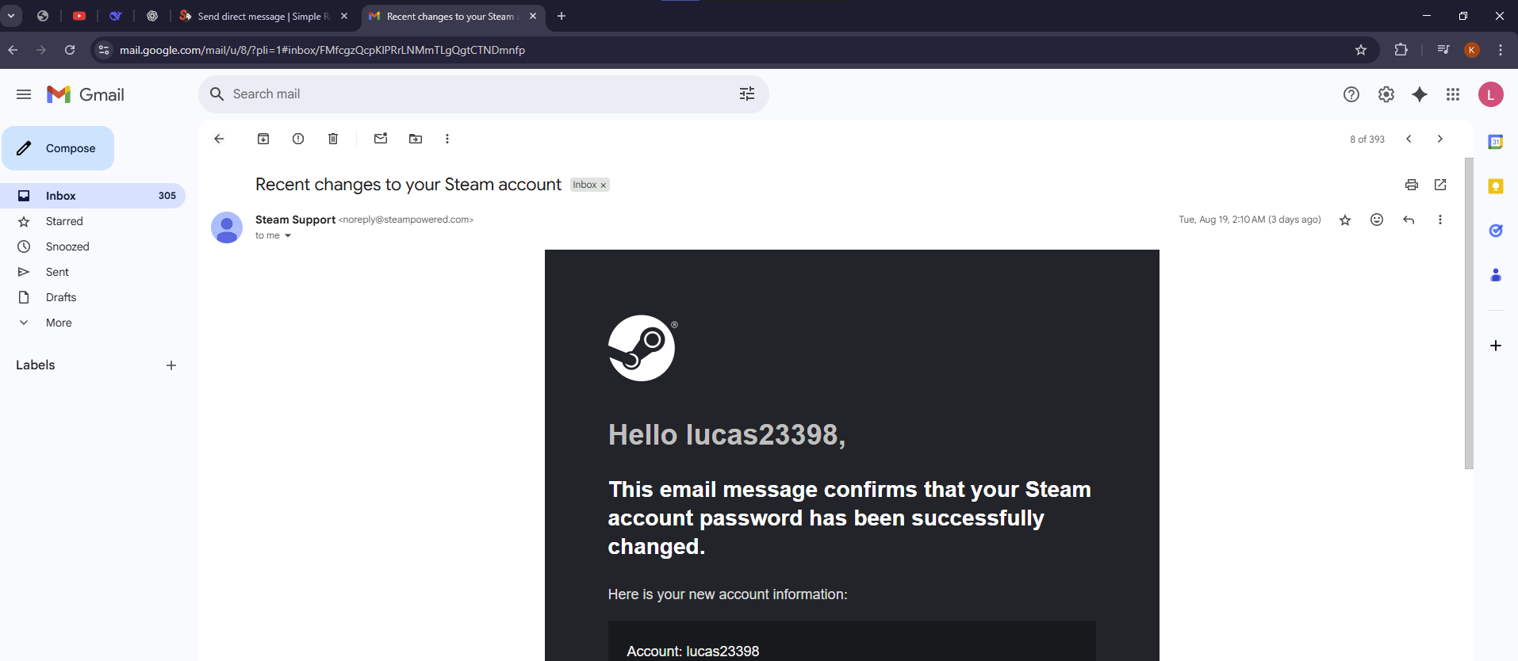Open Gemini sparkle assistant icon

point(1420,94)
